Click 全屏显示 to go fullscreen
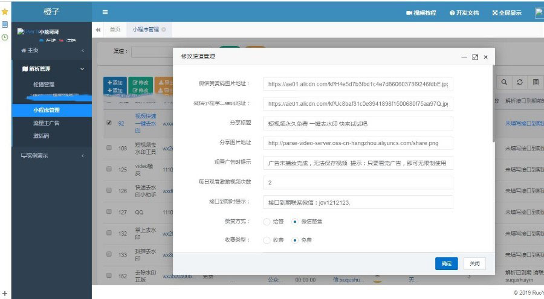 (x=507, y=13)
